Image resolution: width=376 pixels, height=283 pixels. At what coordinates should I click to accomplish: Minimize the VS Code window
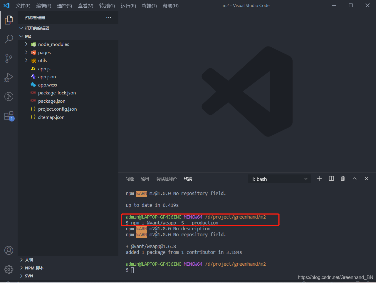(x=334, y=6)
